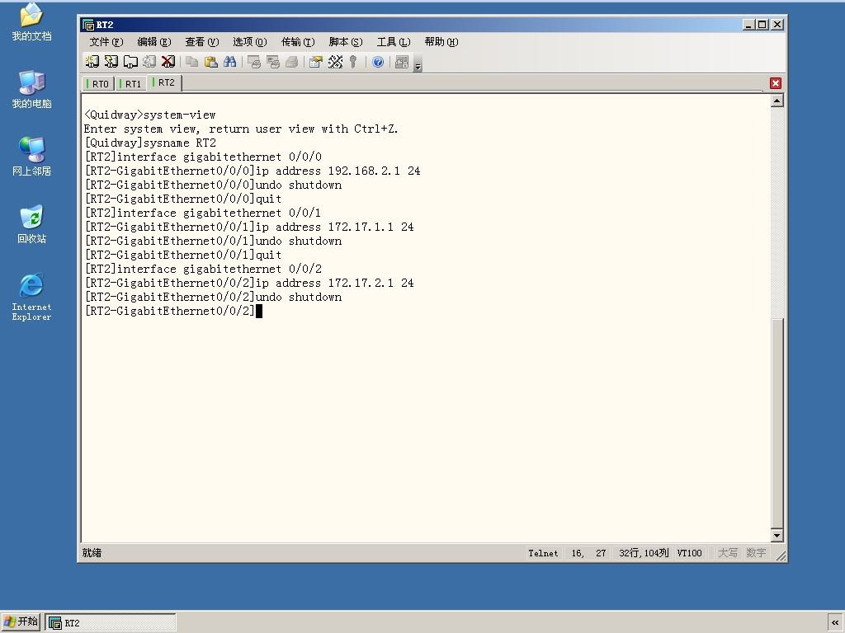Switch to the RT1 session tab
Viewport: 845px width, 633px height.
pos(130,84)
